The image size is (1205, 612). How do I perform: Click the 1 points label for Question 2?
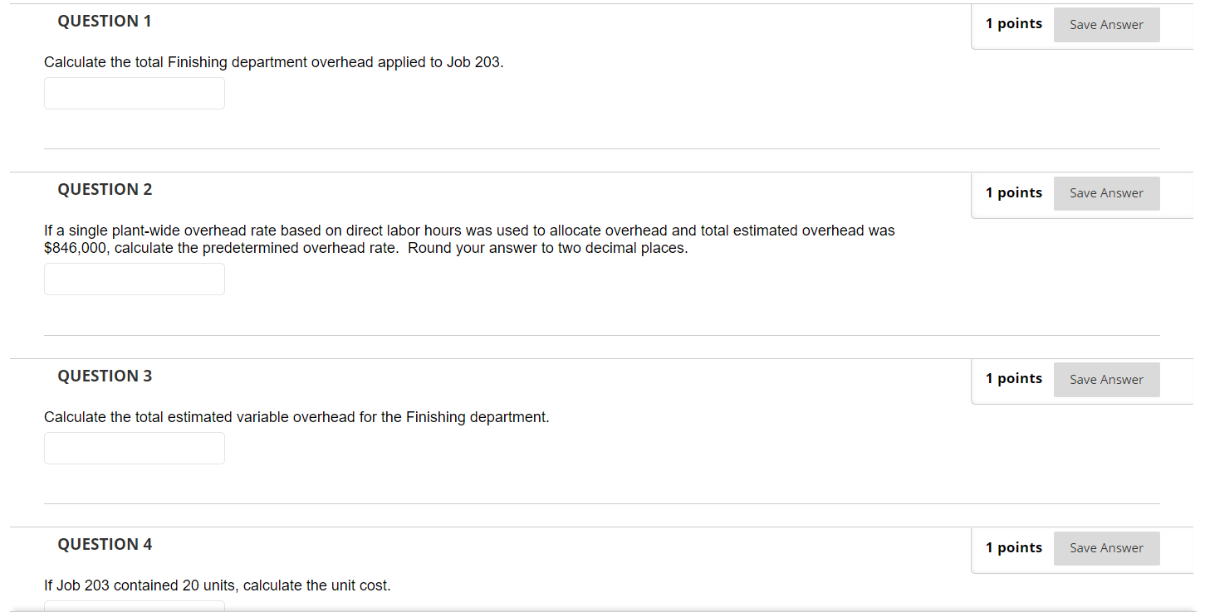(x=1014, y=192)
